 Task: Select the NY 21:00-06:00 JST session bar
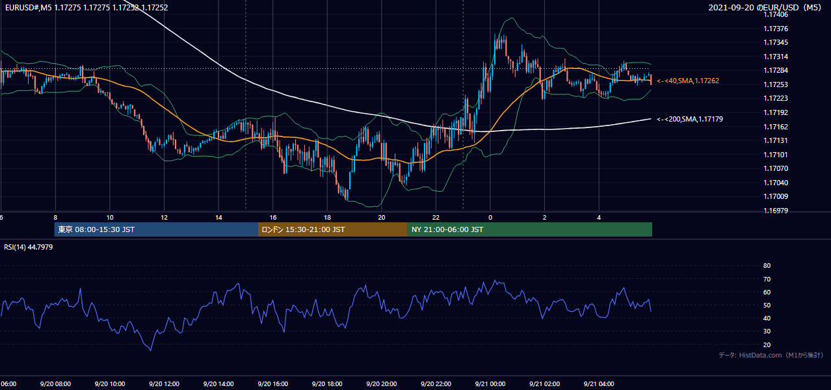pyautogui.click(x=530, y=229)
